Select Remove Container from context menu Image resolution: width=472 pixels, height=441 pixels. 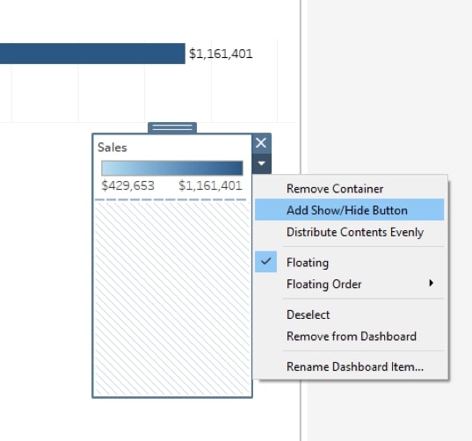tap(335, 189)
